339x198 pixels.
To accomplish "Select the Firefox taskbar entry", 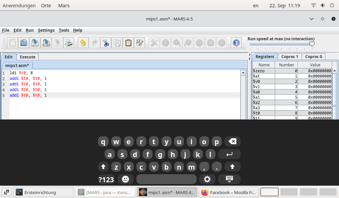I will pyautogui.click(x=228, y=192).
